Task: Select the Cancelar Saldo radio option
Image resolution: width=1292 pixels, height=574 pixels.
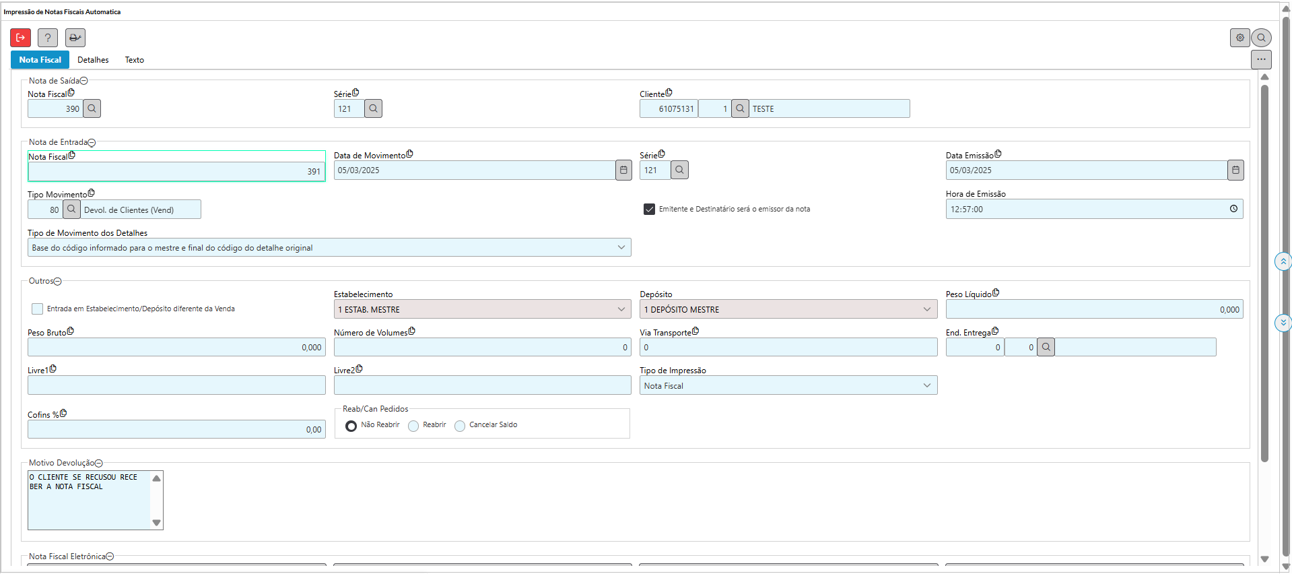Action: pyautogui.click(x=460, y=426)
